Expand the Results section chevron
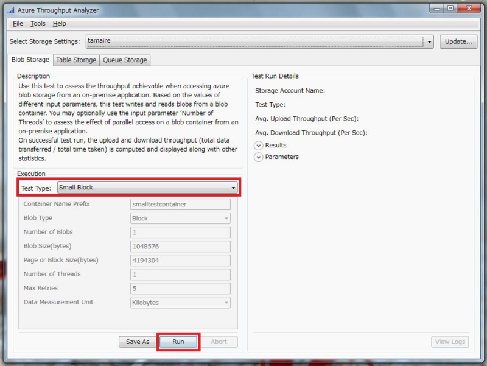487x366 pixels. pyautogui.click(x=258, y=146)
